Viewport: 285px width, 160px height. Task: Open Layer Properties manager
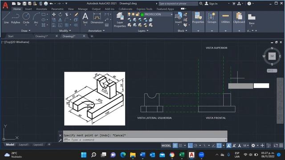point(120,20)
